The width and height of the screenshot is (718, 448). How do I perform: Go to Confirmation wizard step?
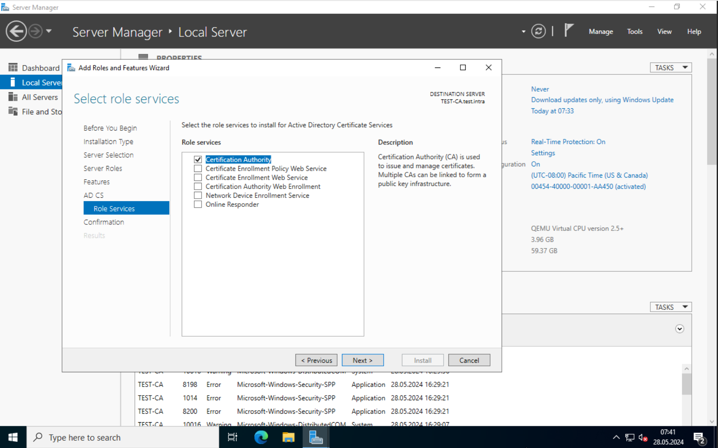pyautogui.click(x=104, y=222)
